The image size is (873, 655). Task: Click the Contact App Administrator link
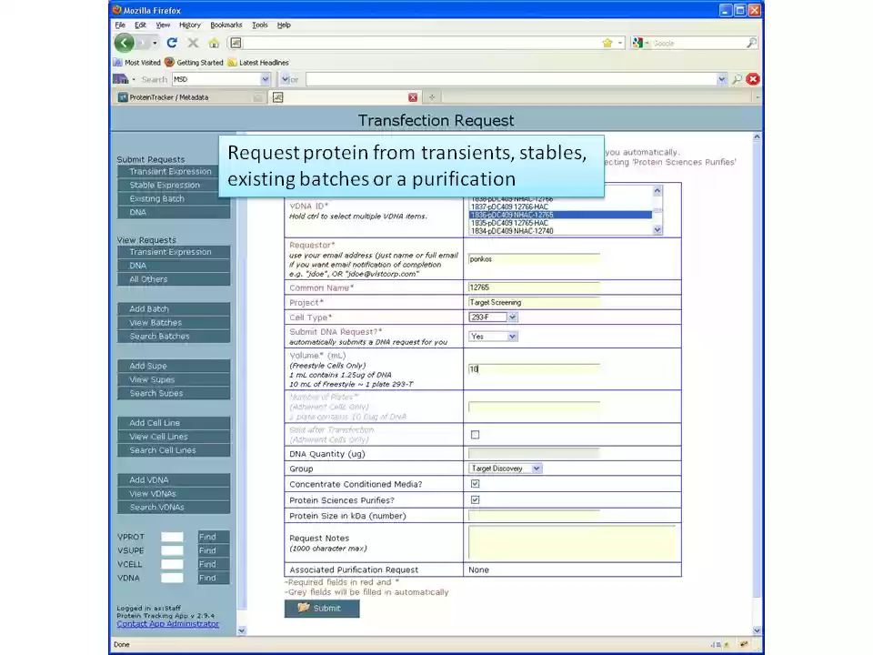pos(168,623)
